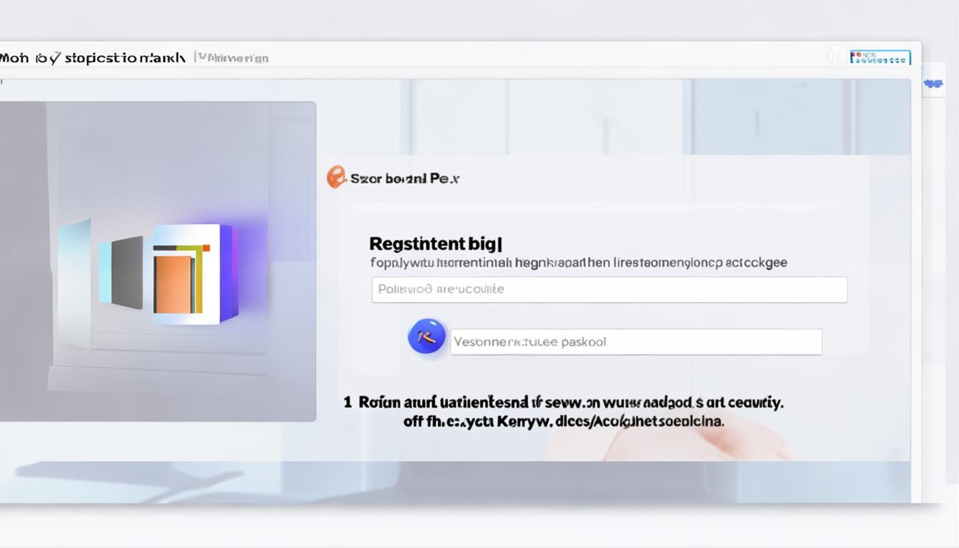Click the subtitle text below 'Regstintent big'
The width and height of the screenshot is (959, 548).
[578, 263]
